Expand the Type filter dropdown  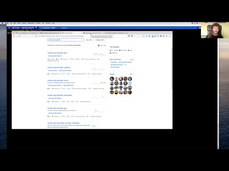(89, 40)
